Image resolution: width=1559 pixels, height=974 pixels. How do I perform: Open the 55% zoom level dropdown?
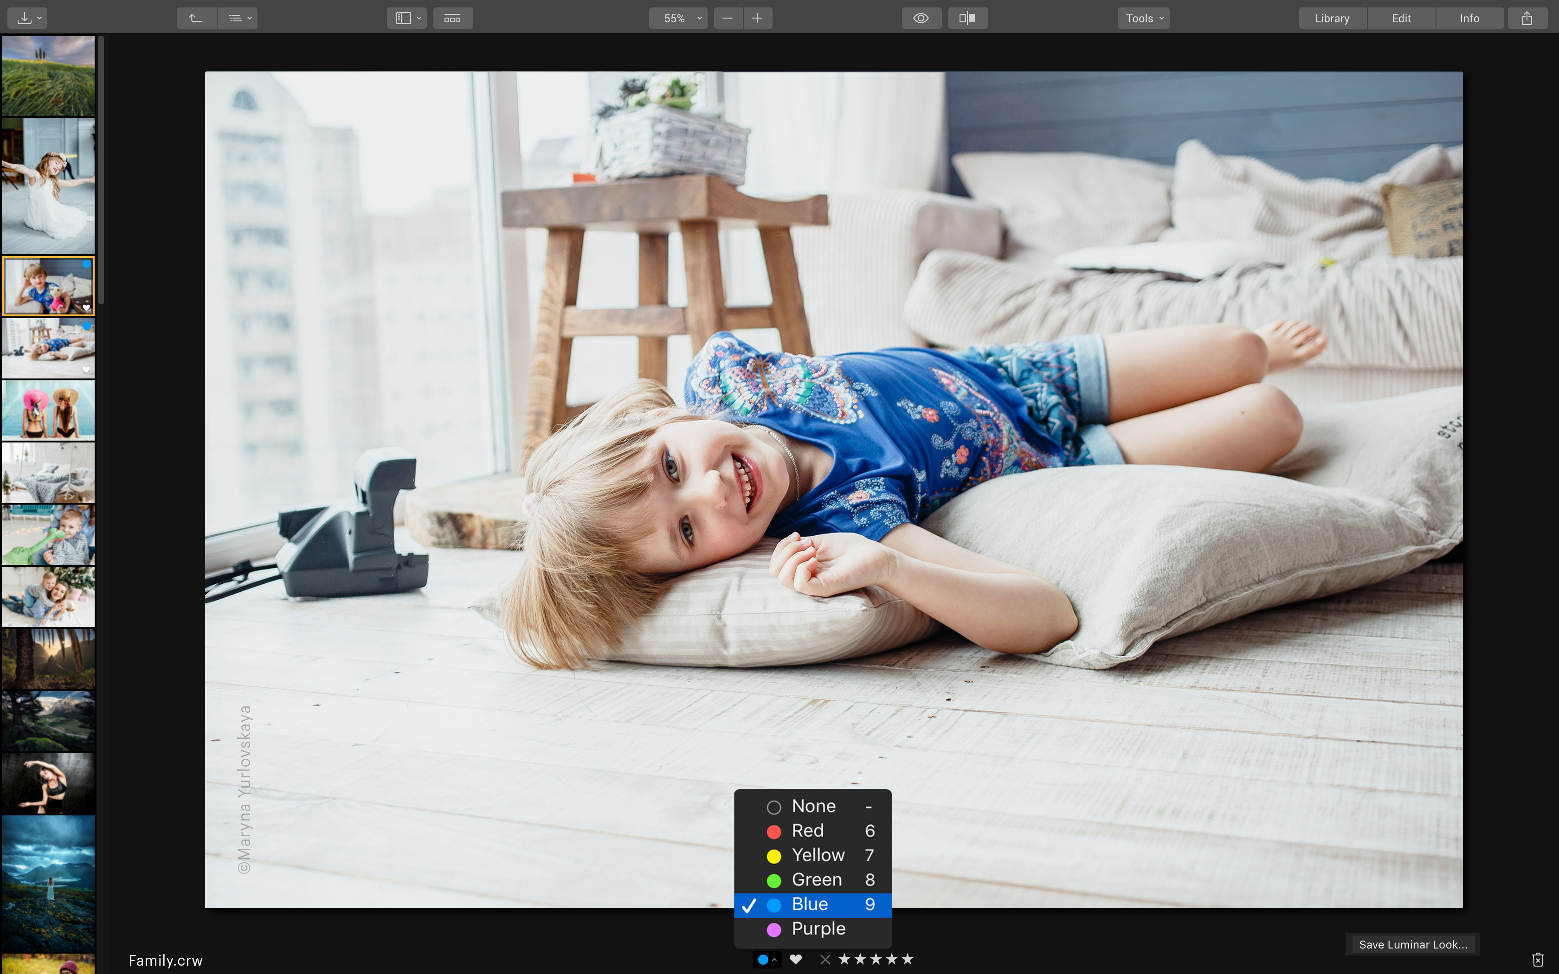(678, 18)
